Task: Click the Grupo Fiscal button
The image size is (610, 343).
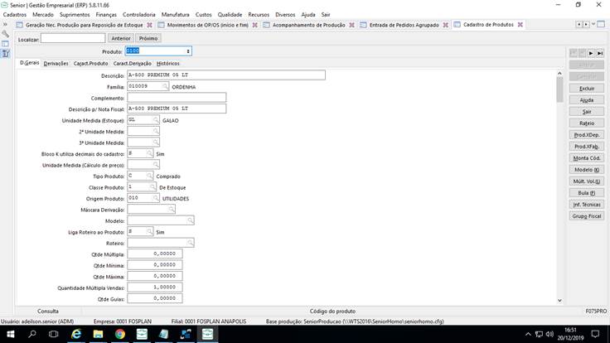Action: point(587,215)
